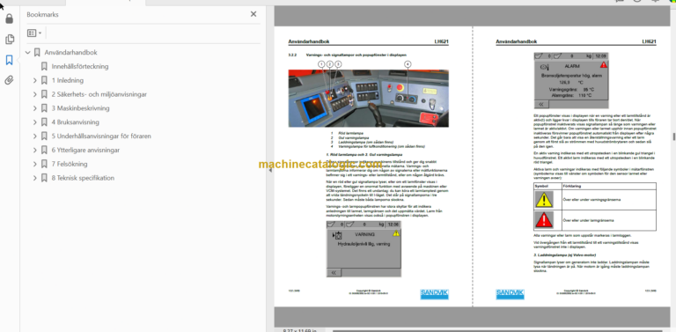676x332 pixels.
Task: Expand the 3 Maskinbeskrivning bookmark
Action: (x=35, y=108)
